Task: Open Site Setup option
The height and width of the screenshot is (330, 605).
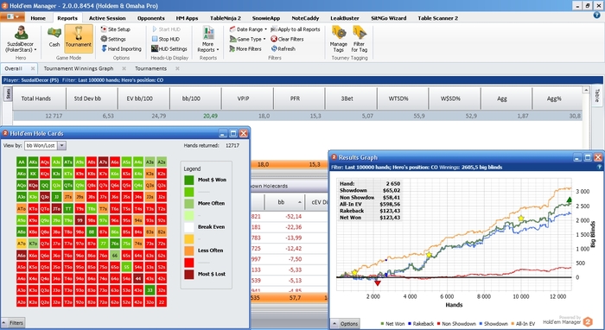Action: point(115,29)
